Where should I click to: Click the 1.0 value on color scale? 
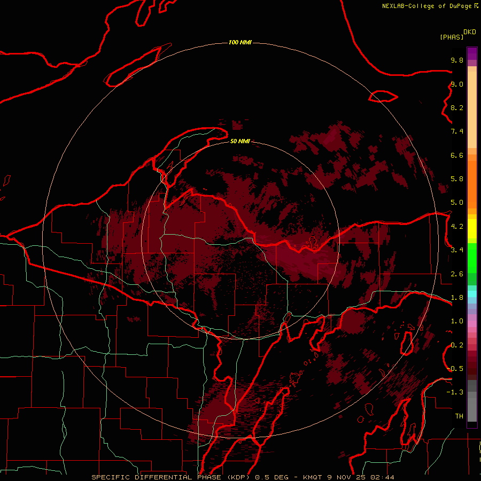click(457, 321)
